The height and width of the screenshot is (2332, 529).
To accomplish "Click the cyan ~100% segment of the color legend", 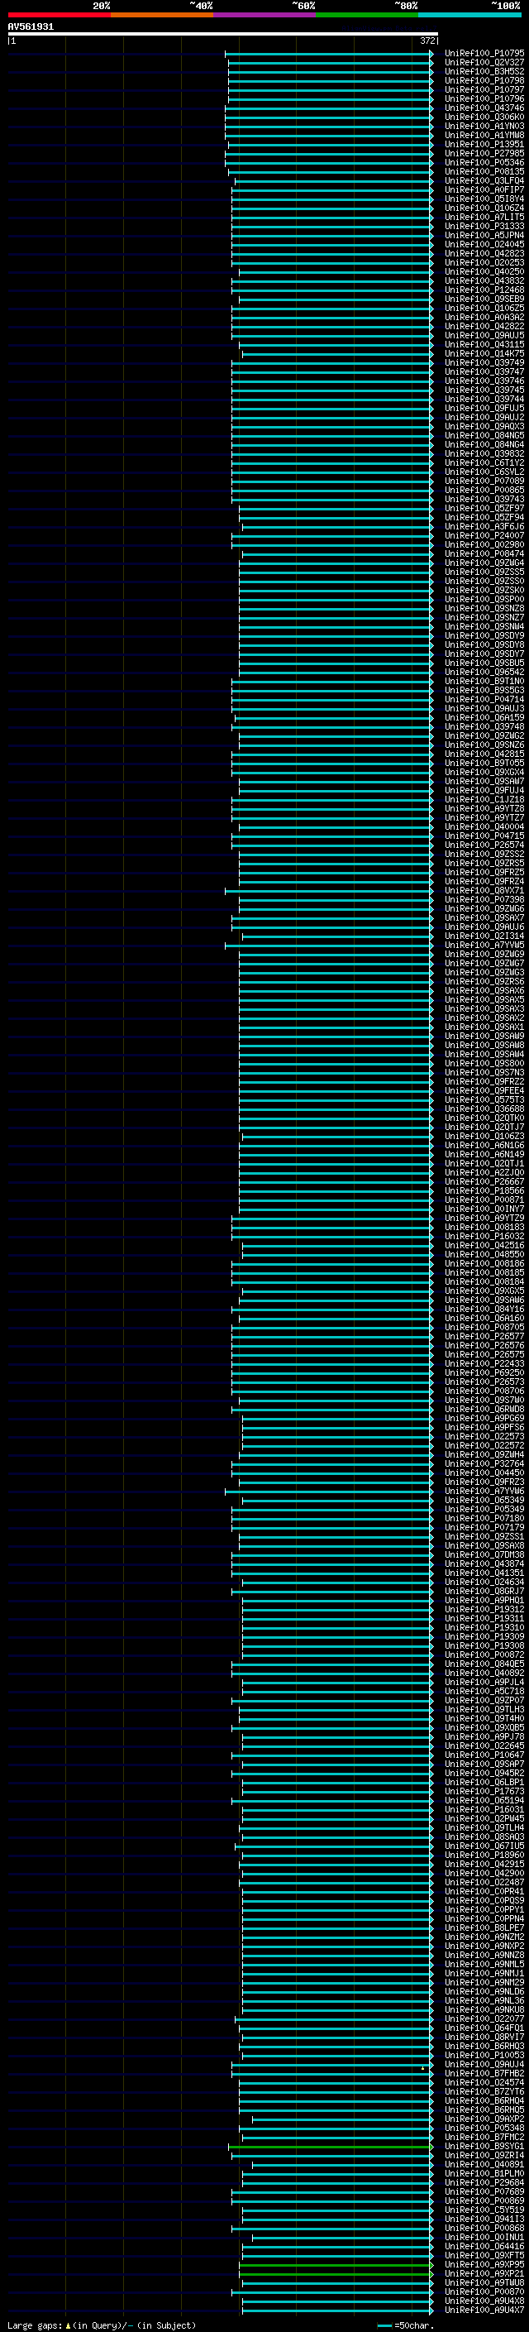I will click(x=469, y=15).
